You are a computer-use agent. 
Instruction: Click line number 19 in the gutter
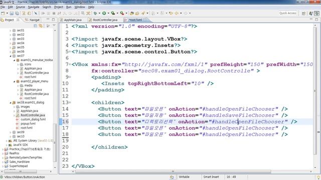[x=65, y=140]
